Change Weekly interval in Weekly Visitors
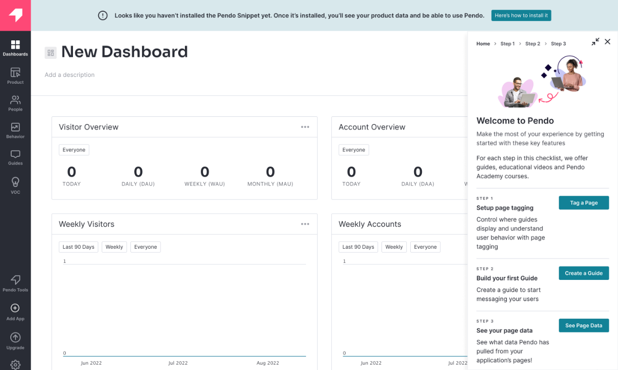 click(114, 247)
